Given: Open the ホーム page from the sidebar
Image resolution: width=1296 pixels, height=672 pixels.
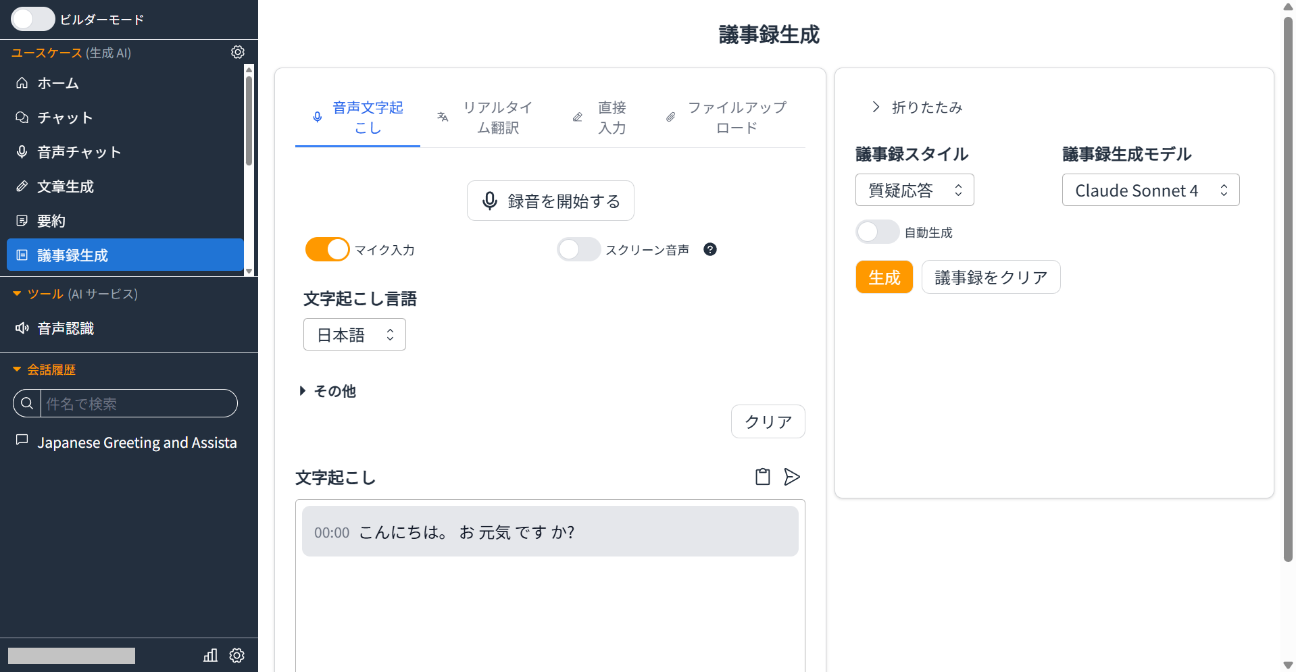Looking at the screenshot, I should point(58,83).
